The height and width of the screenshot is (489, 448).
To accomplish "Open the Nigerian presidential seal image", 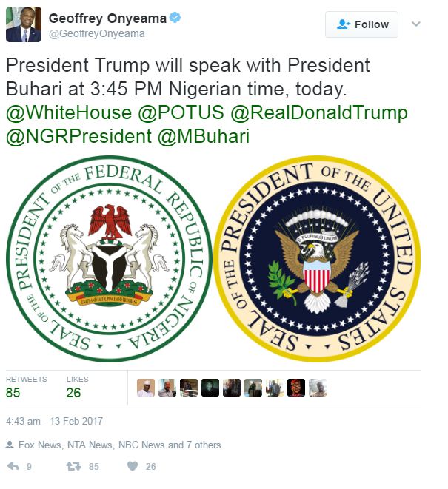I will click(x=109, y=259).
